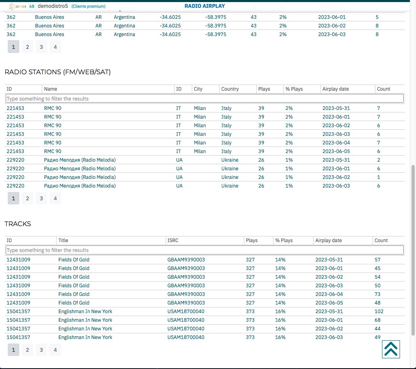The height and width of the screenshot is (369, 416).
Task: Click the Distros logo in the header
Action: coord(18,6)
